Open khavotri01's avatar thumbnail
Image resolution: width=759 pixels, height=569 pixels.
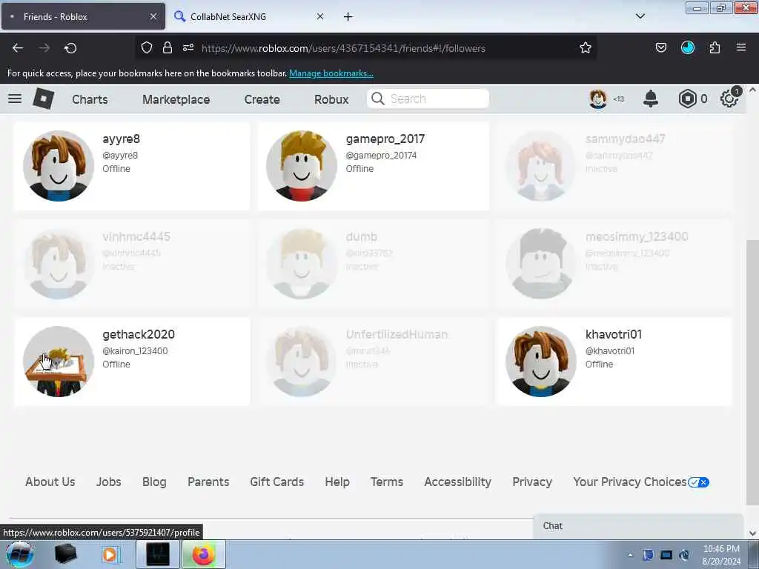pyautogui.click(x=540, y=362)
